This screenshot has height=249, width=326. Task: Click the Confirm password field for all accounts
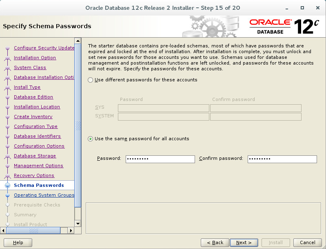pyautogui.click(x=282, y=159)
